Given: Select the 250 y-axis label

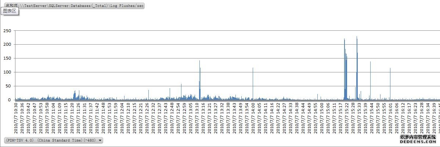Looking at the screenshot, I should click(x=7, y=31).
